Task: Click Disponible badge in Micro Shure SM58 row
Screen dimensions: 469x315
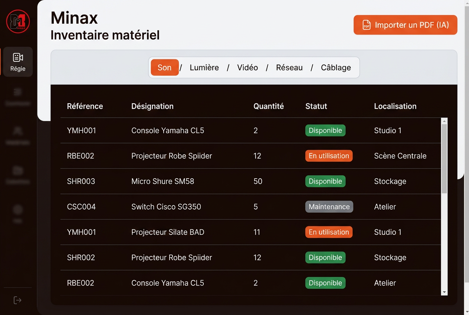Action: tap(325, 181)
